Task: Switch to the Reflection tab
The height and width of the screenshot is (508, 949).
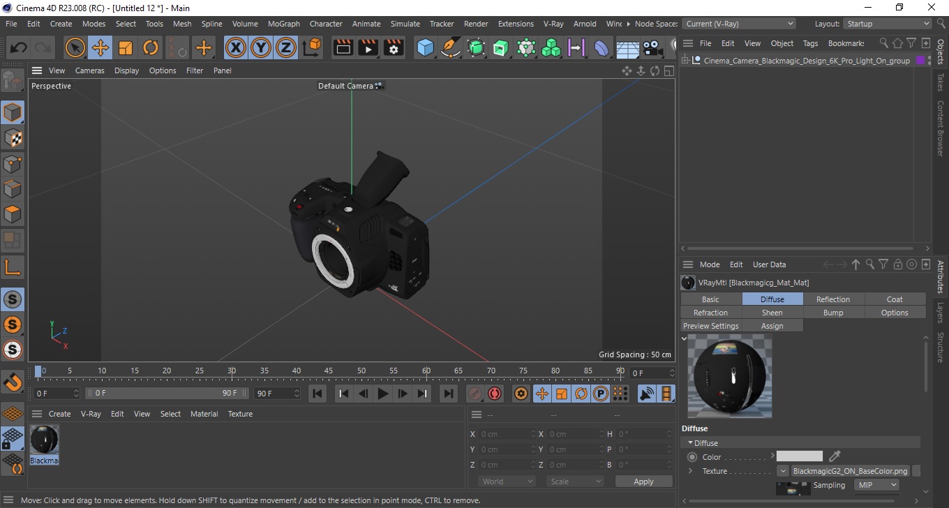Action: tap(833, 299)
